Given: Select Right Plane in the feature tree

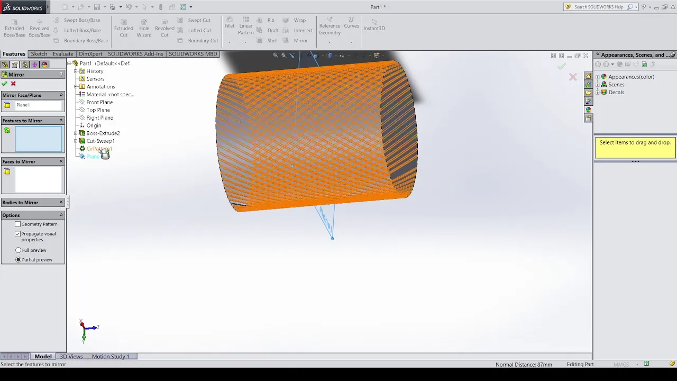Looking at the screenshot, I should 99,117.
